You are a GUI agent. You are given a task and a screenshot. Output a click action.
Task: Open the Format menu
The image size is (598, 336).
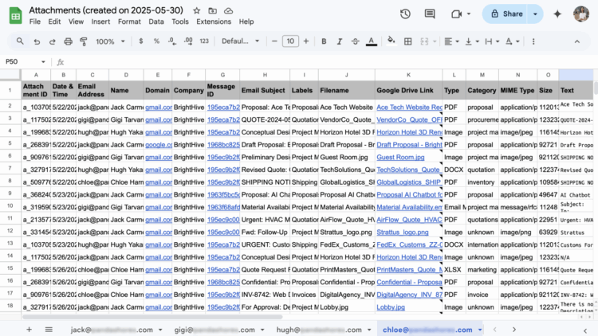[129, 21]
